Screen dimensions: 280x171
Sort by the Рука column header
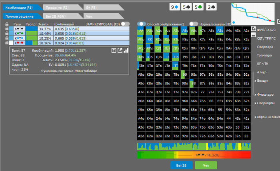pos(17,24)
